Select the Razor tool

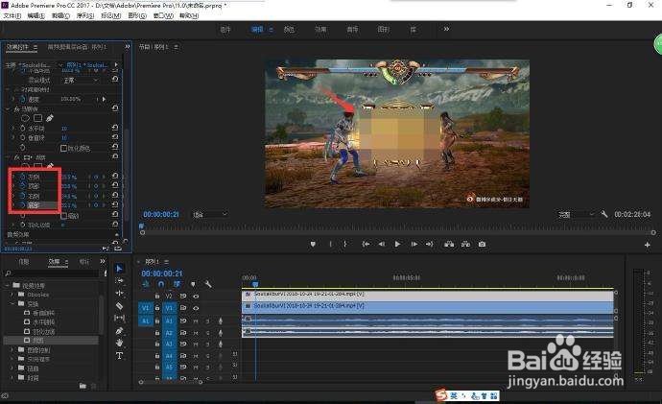(119, 305)
